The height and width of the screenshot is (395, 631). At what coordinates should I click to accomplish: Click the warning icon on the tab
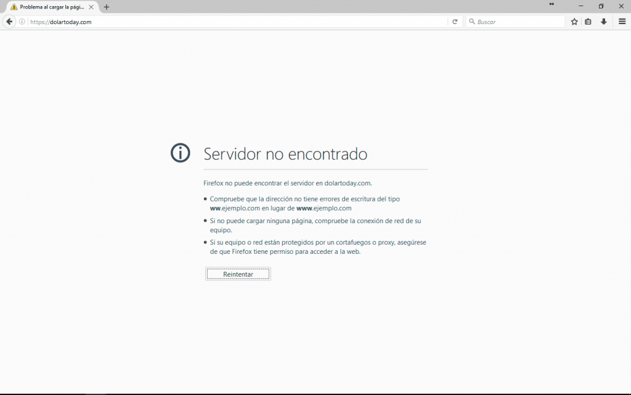14,7
